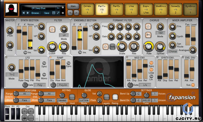Toggle the Ens Env Sus switch
Image resolution: width=203 pixels, height=122 pixels.
(x=193, y=85)
